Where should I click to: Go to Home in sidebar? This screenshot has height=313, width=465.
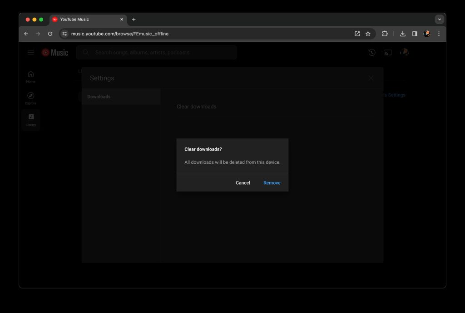30,76
